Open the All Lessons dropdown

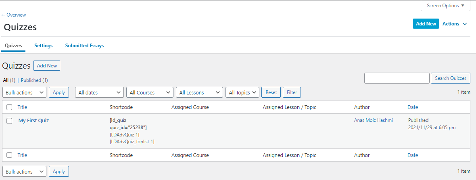click(x=199, y=92)
